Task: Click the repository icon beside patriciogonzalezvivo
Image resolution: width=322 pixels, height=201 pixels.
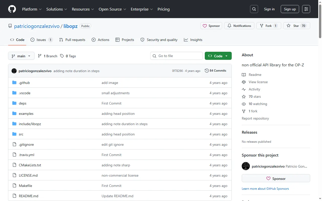Action: coord(10,26)
